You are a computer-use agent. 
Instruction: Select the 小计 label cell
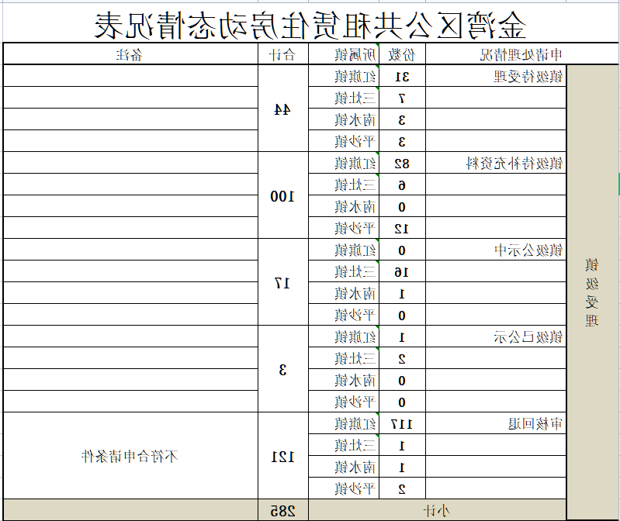coord(437,510)
